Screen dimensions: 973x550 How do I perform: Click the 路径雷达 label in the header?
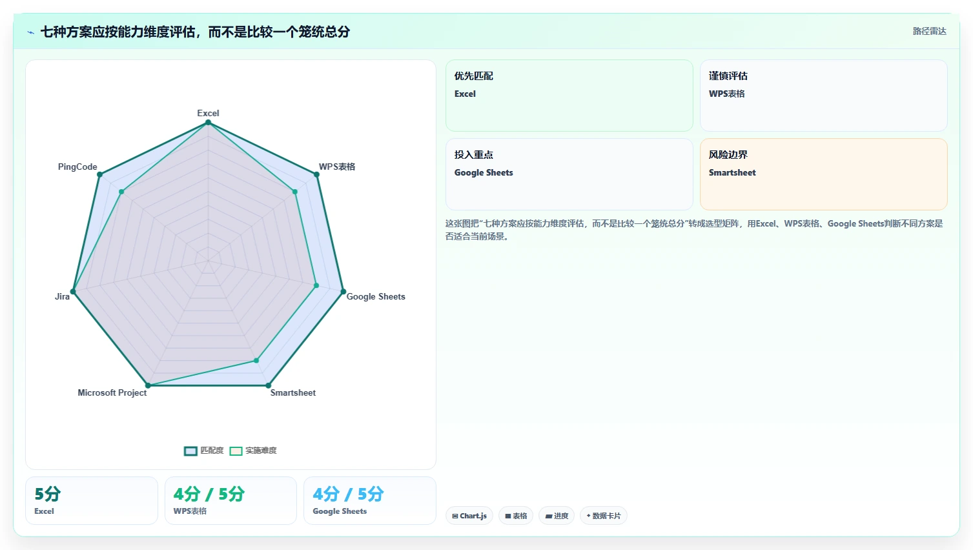coord(930,31)
